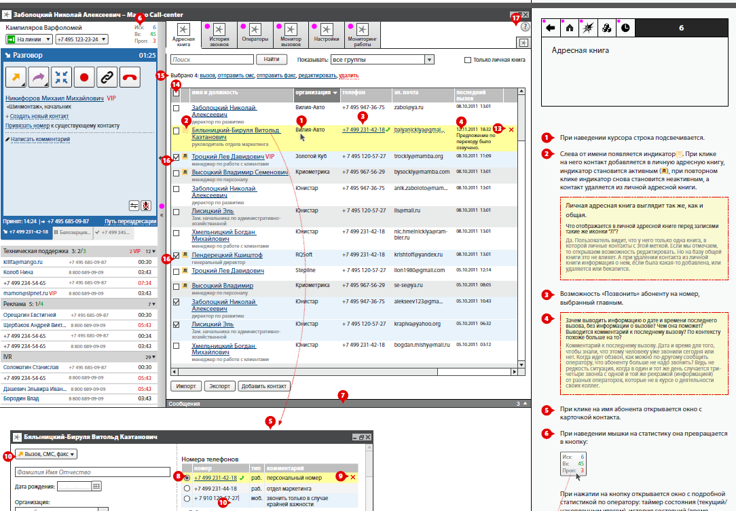The height and width of the screenshot is (511, 736).
Task: Click the purple forward arrow button
Action: (x=39, y=77)
